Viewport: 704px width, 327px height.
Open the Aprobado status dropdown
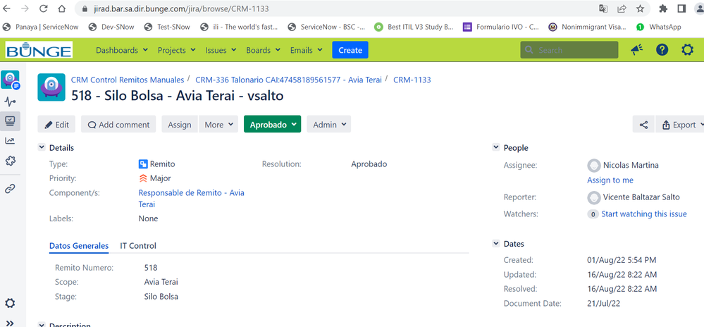273,125
